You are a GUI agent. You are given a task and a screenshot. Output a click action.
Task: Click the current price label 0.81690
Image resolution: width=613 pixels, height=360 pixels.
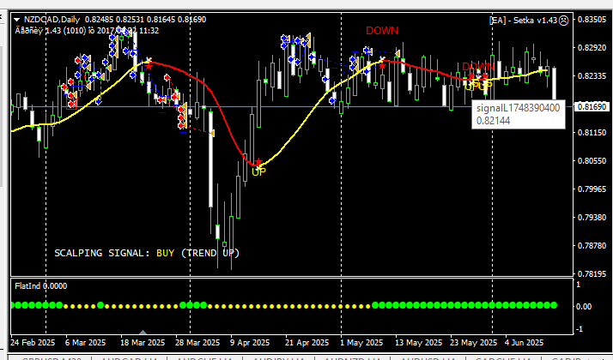592,106
